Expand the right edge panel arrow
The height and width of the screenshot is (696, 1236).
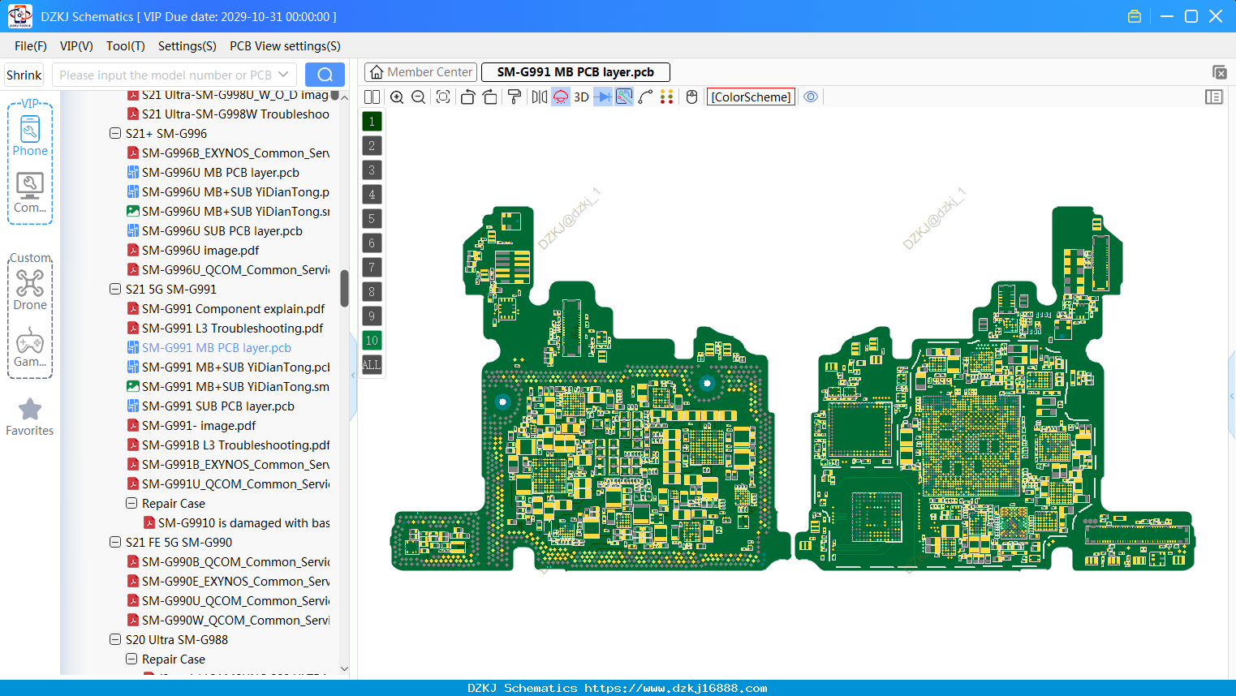(x=1232, y=396)
